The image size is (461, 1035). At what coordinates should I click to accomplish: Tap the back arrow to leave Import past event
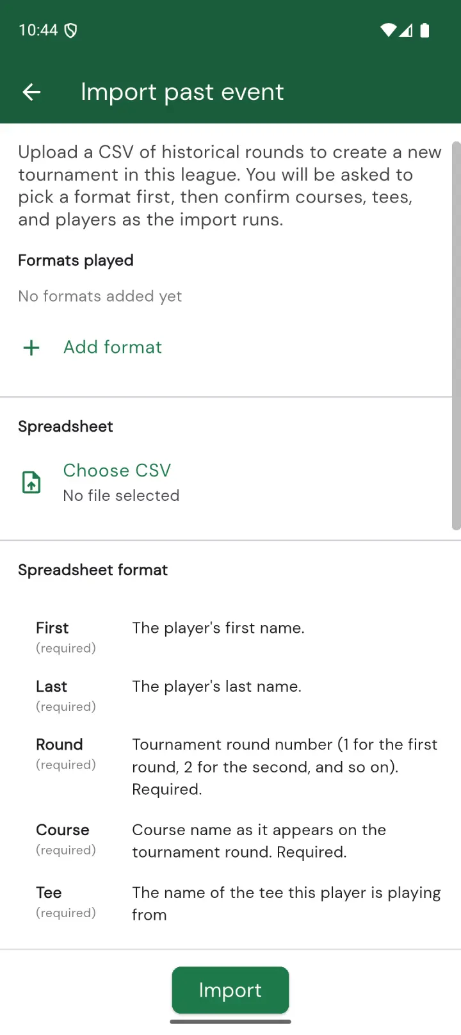coord(31,92)
